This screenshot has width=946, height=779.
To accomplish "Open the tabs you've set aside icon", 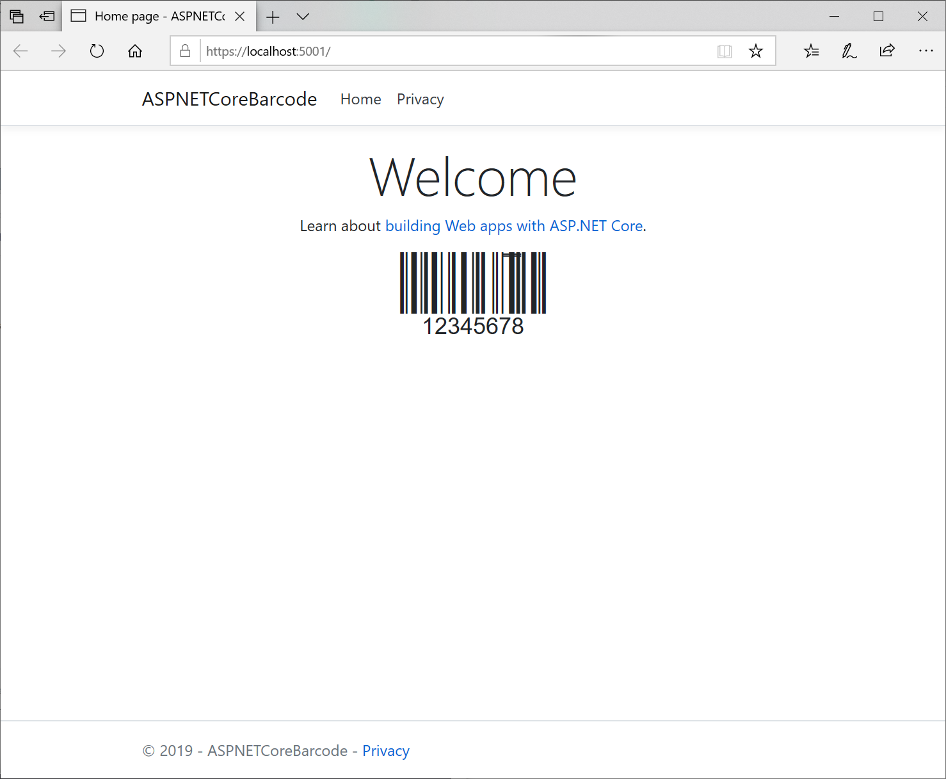I will [x=17, y=16].
